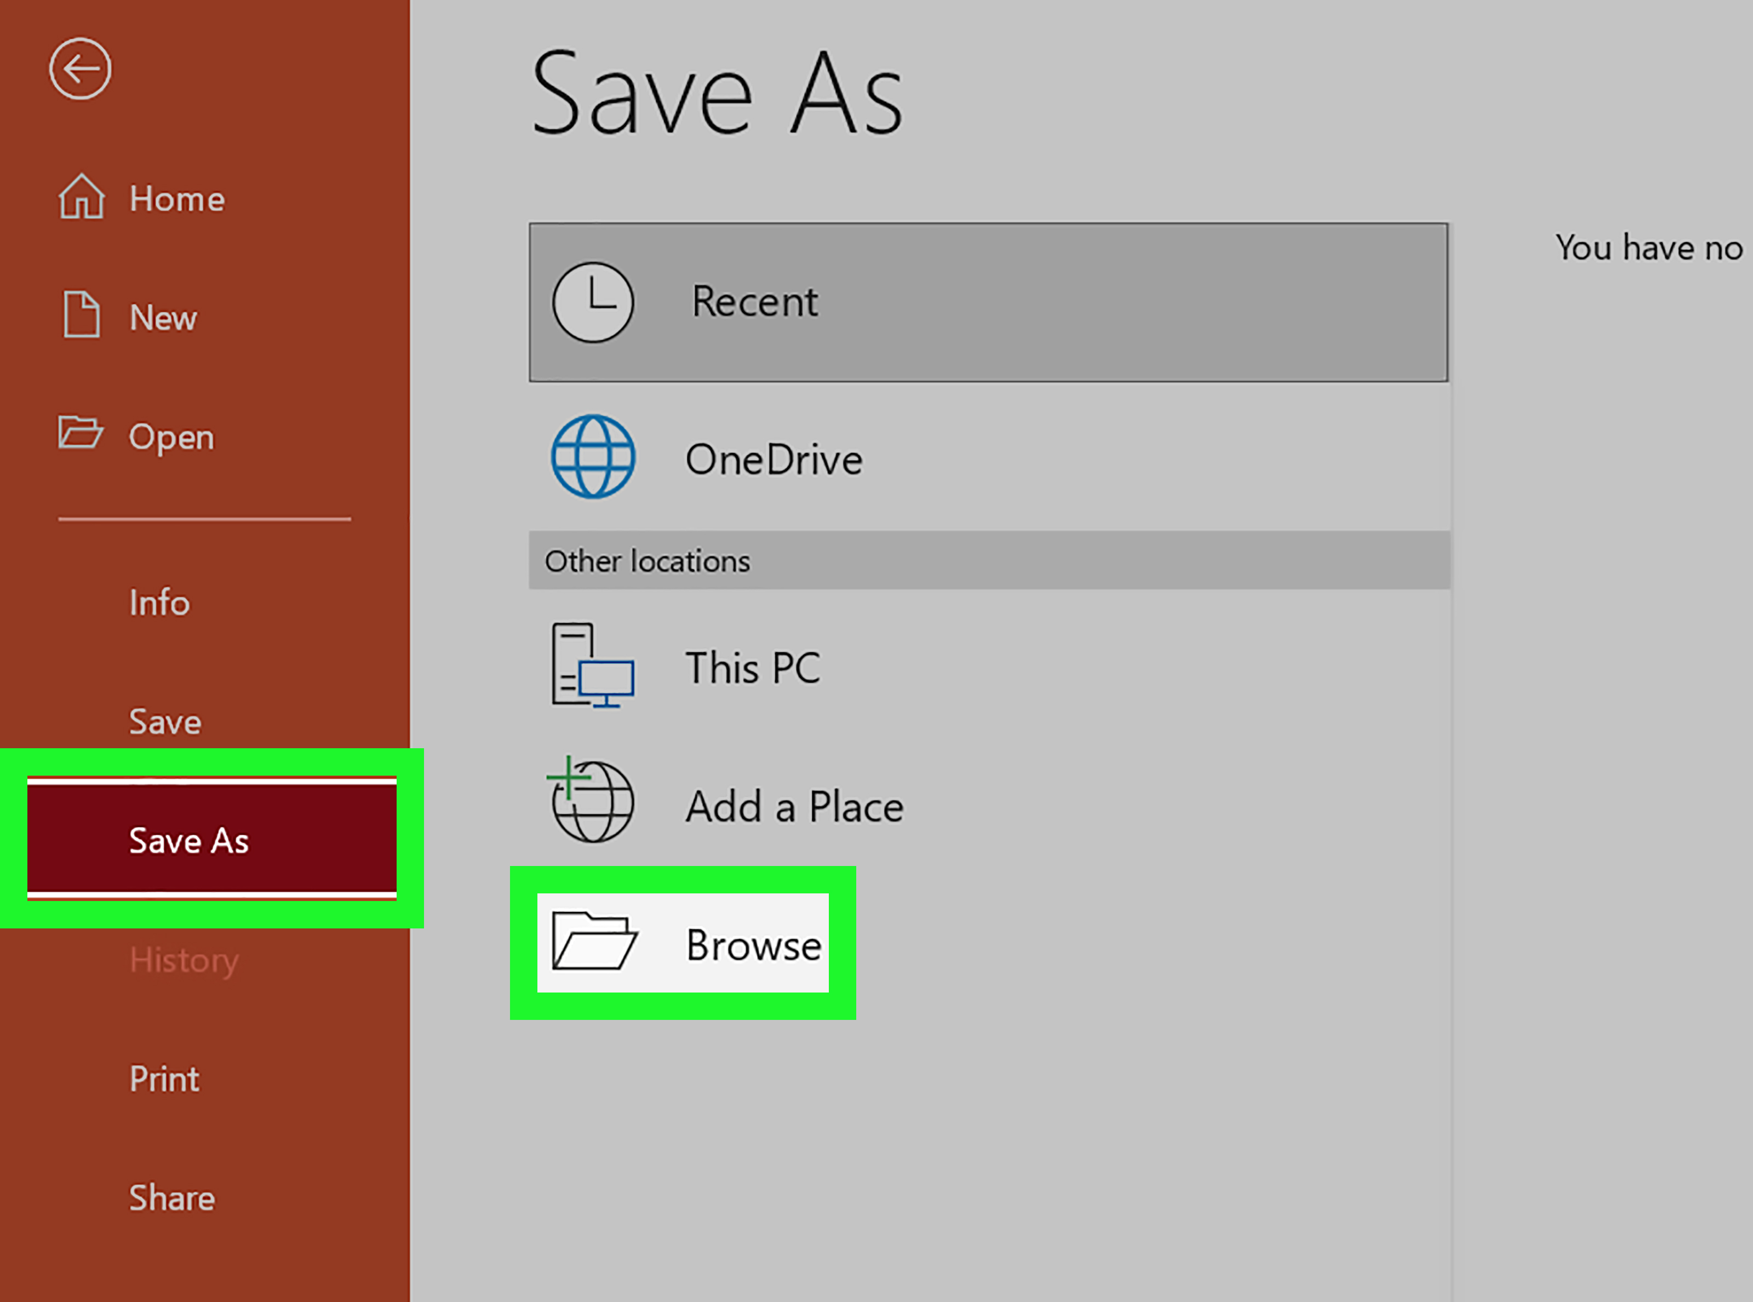Click the 'You have no' message text
The image size is (1753, 1302).
coord(1649,248)
